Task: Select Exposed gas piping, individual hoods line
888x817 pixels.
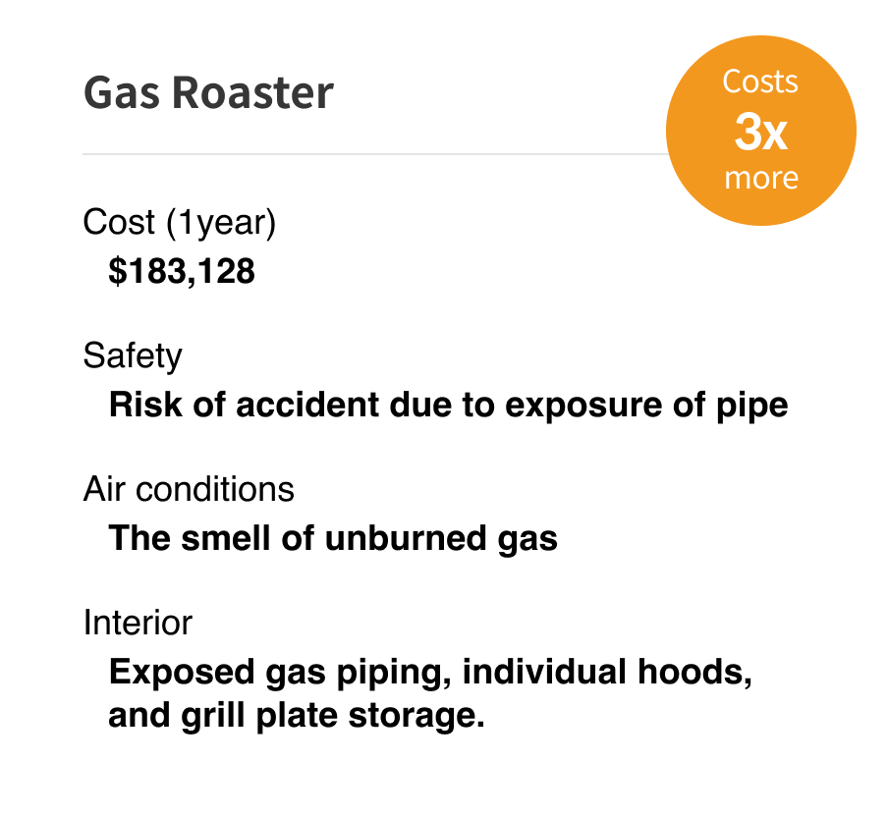Action: pyautogui.click(x=430, y=673)
